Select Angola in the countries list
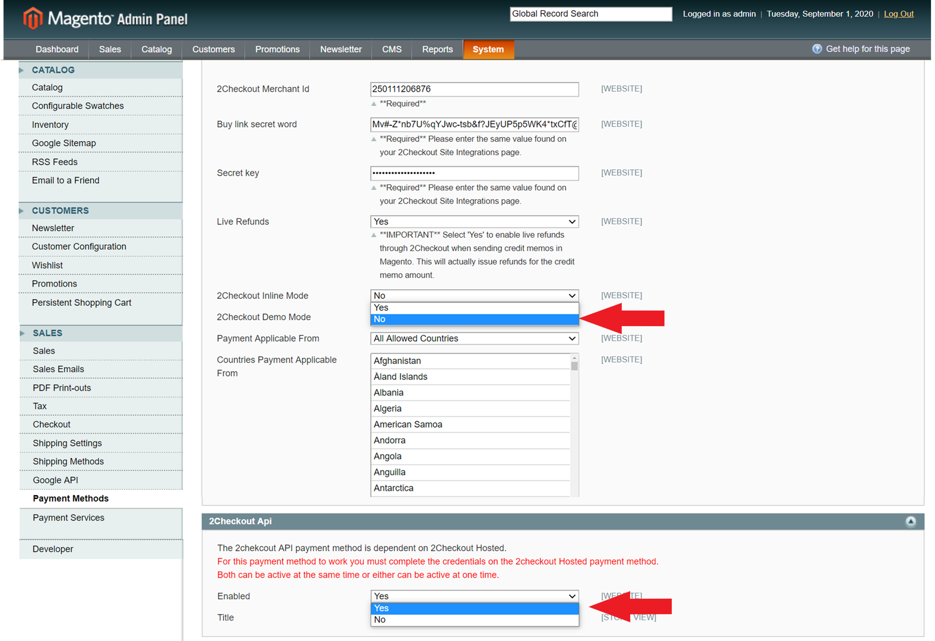 (x=470, y=456)
